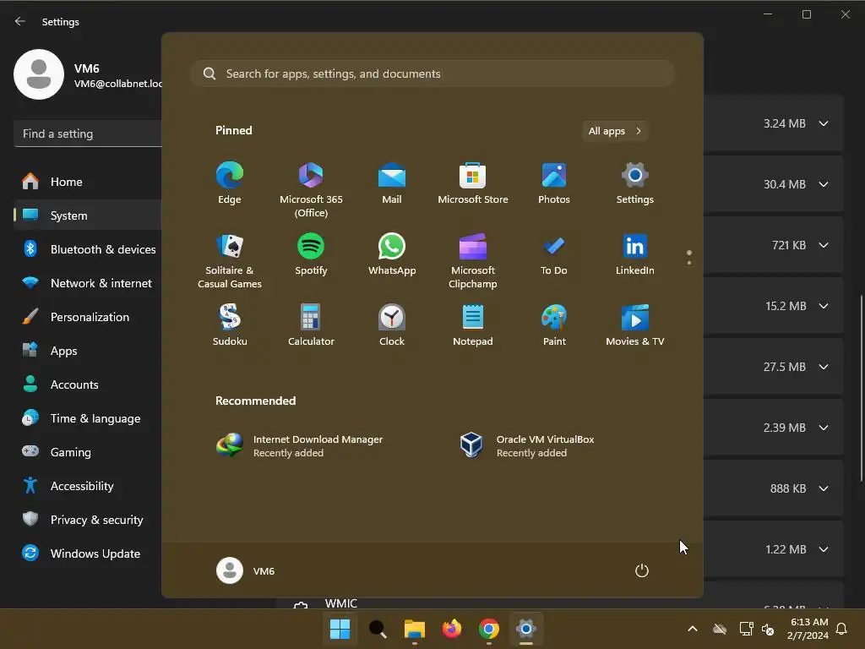
Task: Show hidden system tray icons
Action: pos(693,629)
